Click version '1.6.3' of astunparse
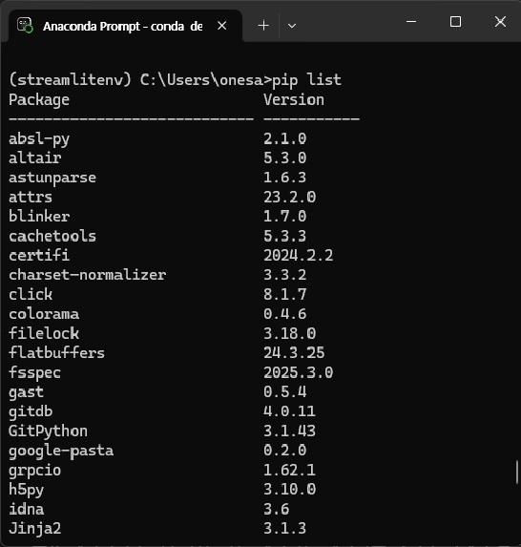The height and width of the screenshot is (547, 521). pyautogui.click(x=285, y=178)
